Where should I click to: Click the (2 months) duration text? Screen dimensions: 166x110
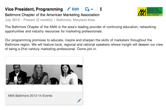(44, 20)
